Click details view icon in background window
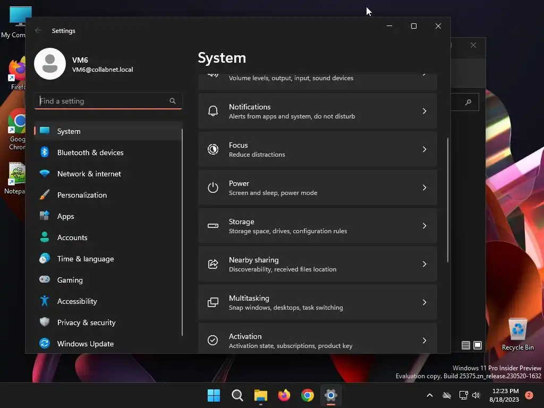 point(465,345)
